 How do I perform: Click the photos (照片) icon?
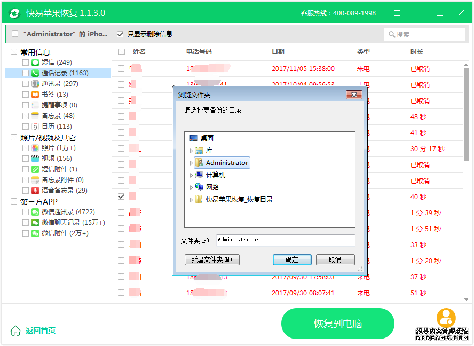[35, 148]
